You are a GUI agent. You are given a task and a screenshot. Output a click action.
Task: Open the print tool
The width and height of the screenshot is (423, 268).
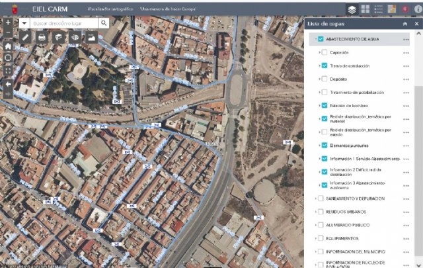click(42, 38)
